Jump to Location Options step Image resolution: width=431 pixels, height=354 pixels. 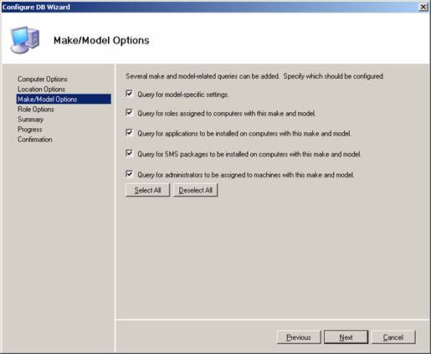(41, 90)
